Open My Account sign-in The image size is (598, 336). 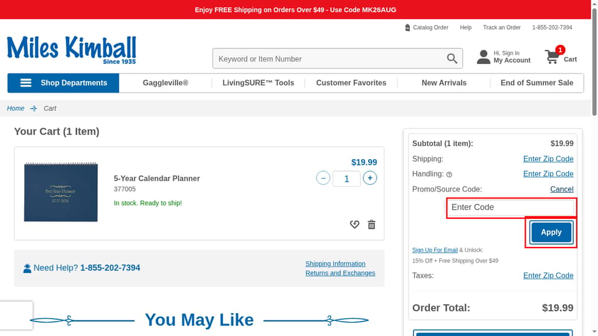pos(503,57)
